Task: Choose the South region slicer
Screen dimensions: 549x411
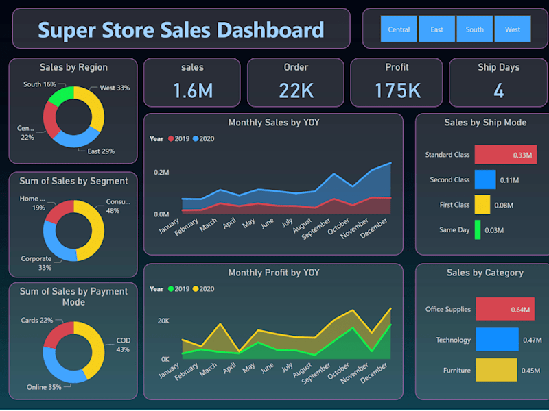Action: (x=474, y=29)
